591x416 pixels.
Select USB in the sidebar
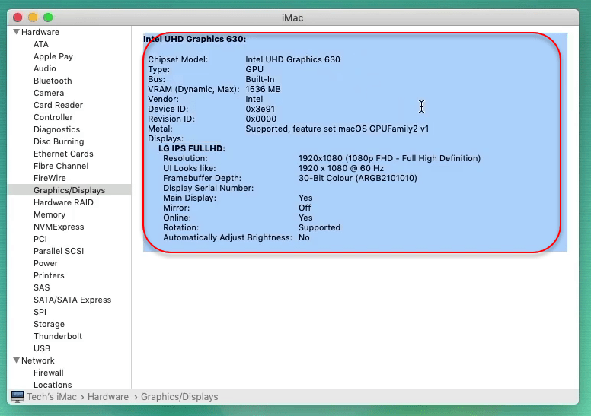pyautogui.click(x=41, y=348)
